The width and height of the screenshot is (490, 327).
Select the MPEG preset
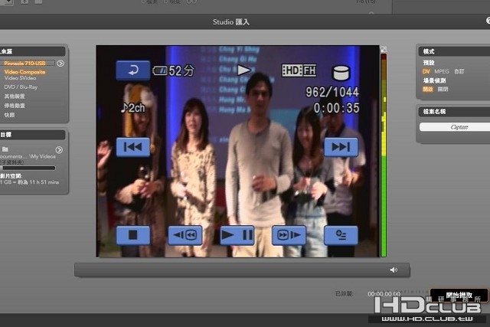pyautogui.click(x=442, y=71)
